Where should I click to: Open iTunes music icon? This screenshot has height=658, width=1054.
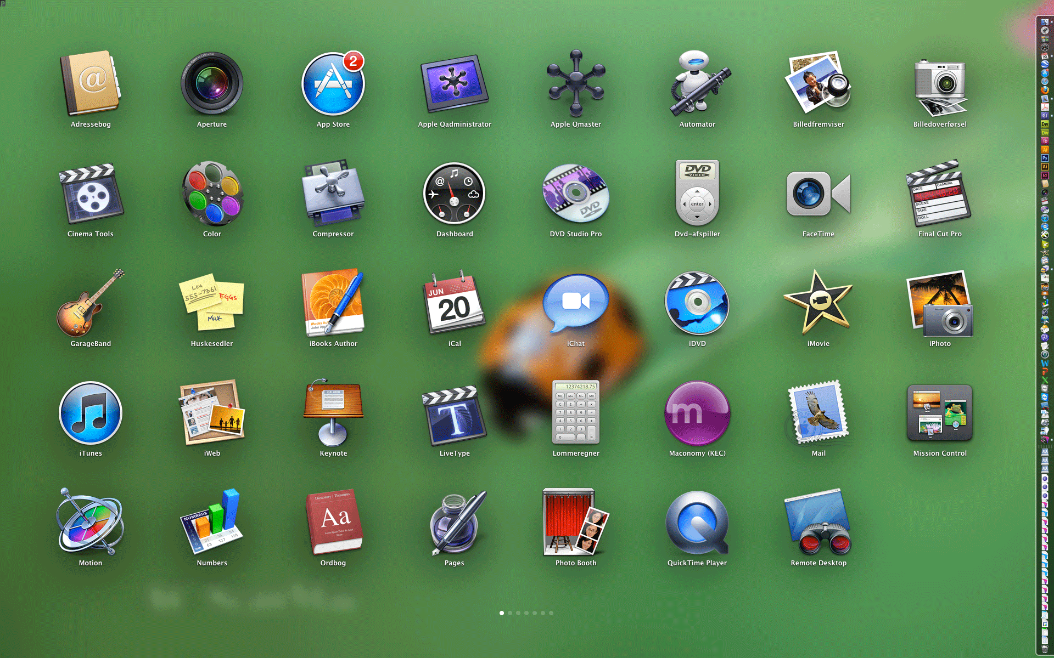coord(91,413)
